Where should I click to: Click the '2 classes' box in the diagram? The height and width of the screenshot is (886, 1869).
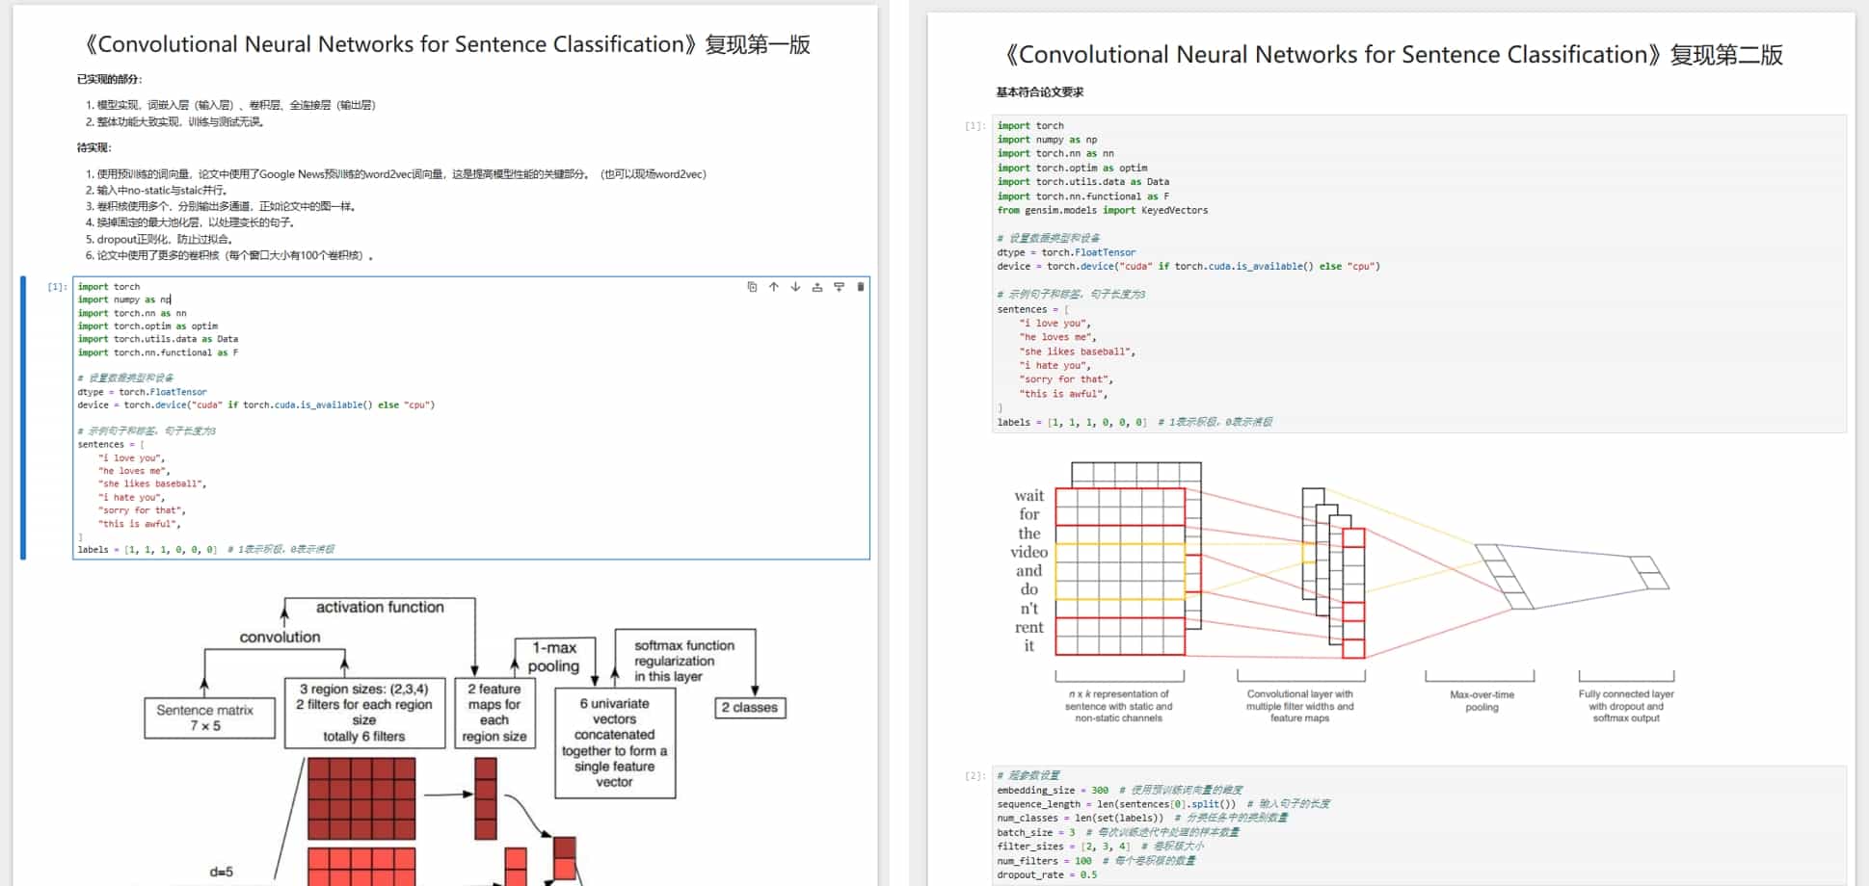pos(750,708)
